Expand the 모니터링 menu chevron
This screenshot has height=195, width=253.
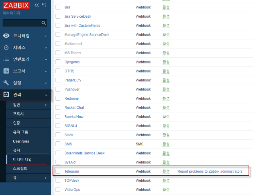[46, 36]
